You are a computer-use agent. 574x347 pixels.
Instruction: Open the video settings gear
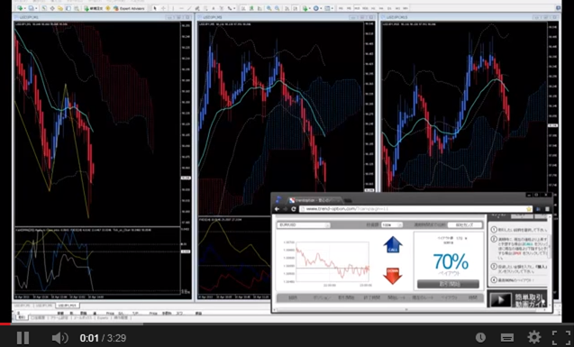pos(534,337)
